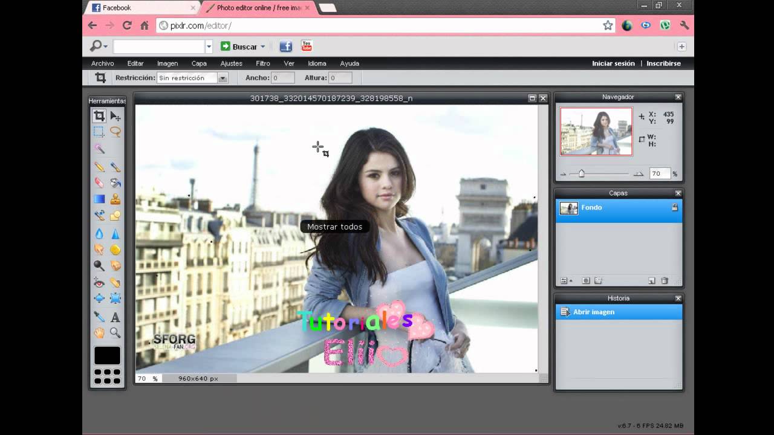This screenshot has height=435, width=774.
Task: Bookmark the page with star icon
Action: tap(608, 25)
